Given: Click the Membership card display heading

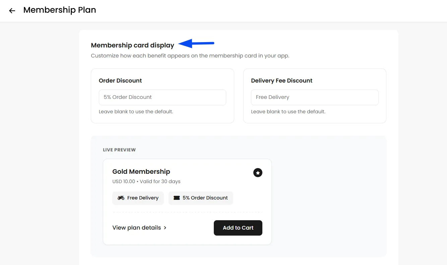Looking at the screenshot, I should tap(133, 45).
